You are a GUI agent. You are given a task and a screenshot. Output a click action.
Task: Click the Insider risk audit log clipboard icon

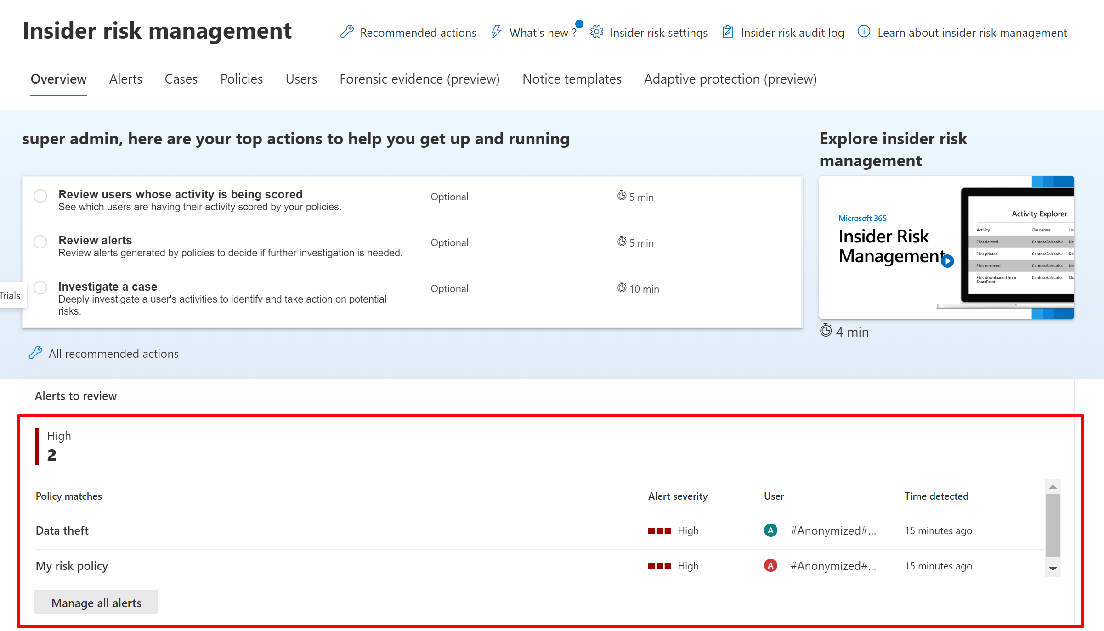coord(727,32)
